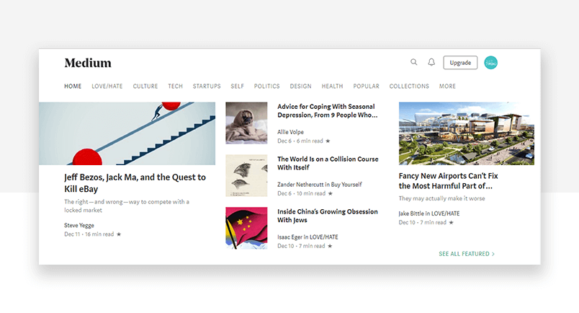
Task: Click the staircase and red balls thumbnail
Action: 127,133
